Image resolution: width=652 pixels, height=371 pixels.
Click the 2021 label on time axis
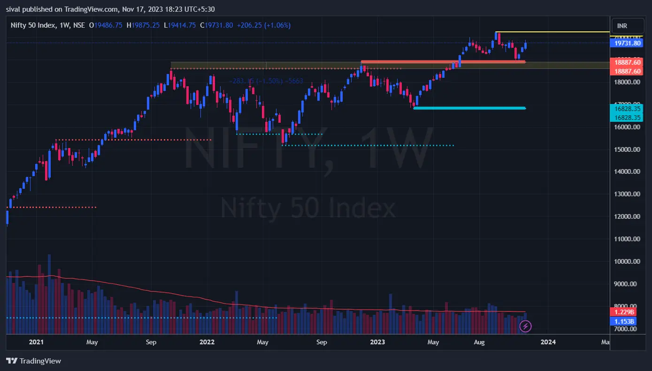tap(36, 342)
